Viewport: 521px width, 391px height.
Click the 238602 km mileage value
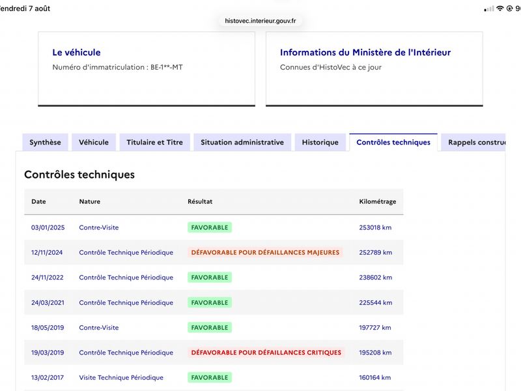(376, 278)
